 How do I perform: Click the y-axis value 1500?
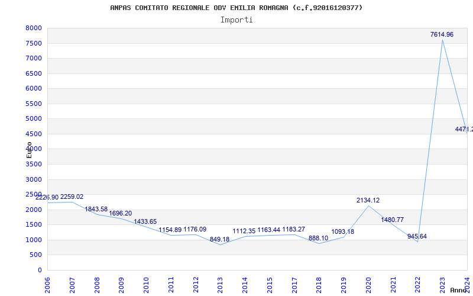(x=34, y=225)
